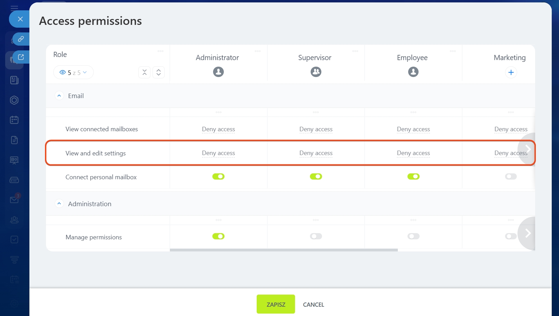Click the copy link icon on slider edge
The height and width of the screenshot is (316, 559).
21,39
